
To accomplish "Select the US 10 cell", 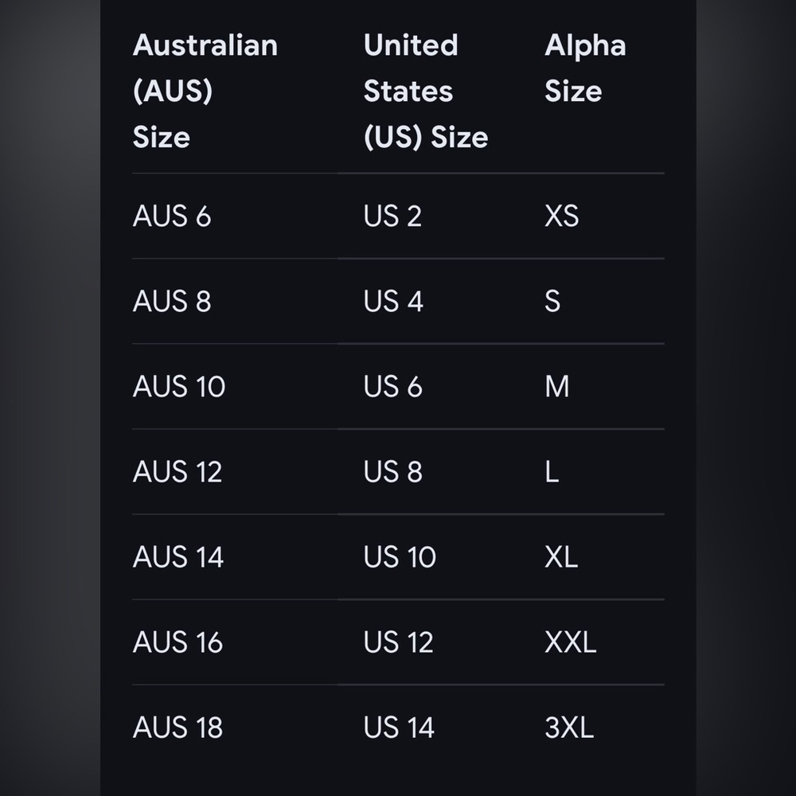I will [400, 557].
